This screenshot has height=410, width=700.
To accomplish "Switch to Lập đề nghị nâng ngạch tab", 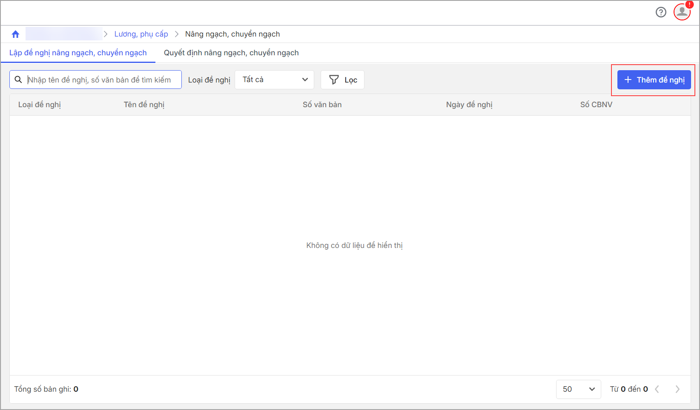I will [x=78, y=53].
